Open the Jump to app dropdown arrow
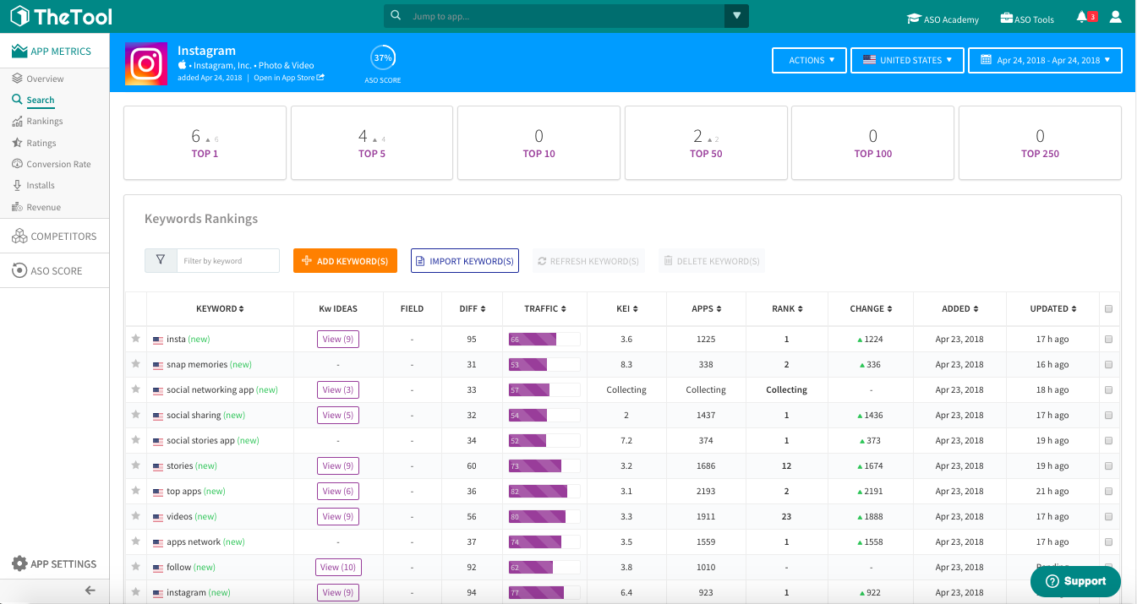 (x=736, y=16)
